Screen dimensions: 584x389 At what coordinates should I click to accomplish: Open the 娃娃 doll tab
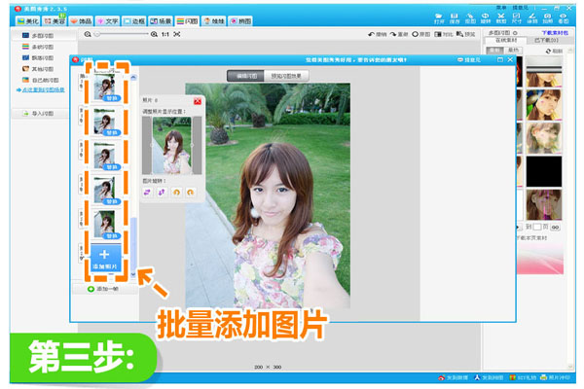coord(214,21)
